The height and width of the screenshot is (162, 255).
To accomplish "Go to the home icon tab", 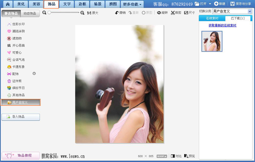I will pos(8,4).
